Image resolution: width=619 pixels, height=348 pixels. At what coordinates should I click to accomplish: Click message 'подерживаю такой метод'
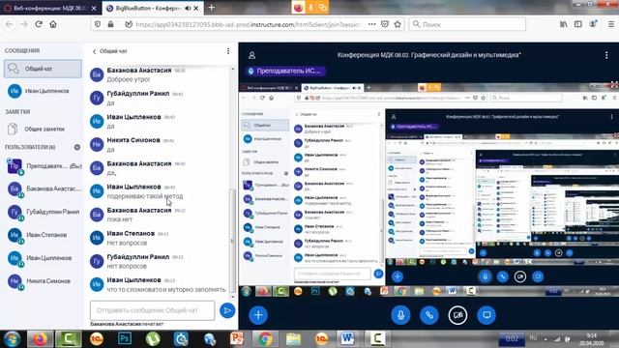(x=145, y=196)
